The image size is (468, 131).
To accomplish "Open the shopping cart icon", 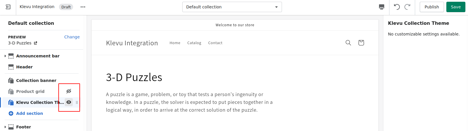I will point(361,43).
